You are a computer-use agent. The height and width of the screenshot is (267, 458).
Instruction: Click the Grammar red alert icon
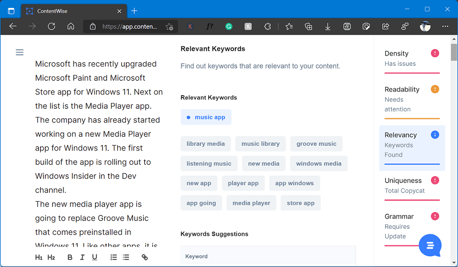click(x=435, y=216)
